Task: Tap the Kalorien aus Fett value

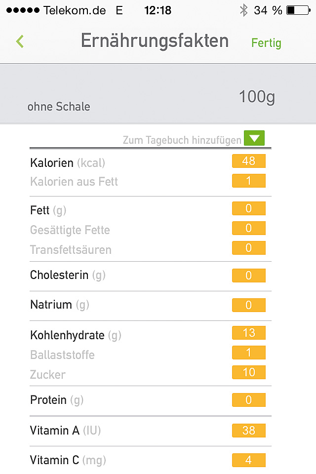Action: (x=248, y=181)
